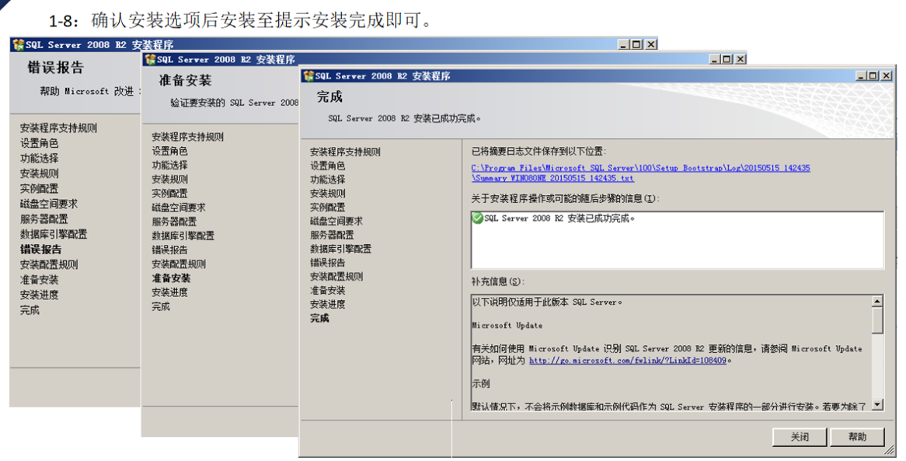Image resolution: width=906 pixels, height=461 pixels.
Task: Select 实例配置 in 准备安装 window
Action: pos(169,194)
